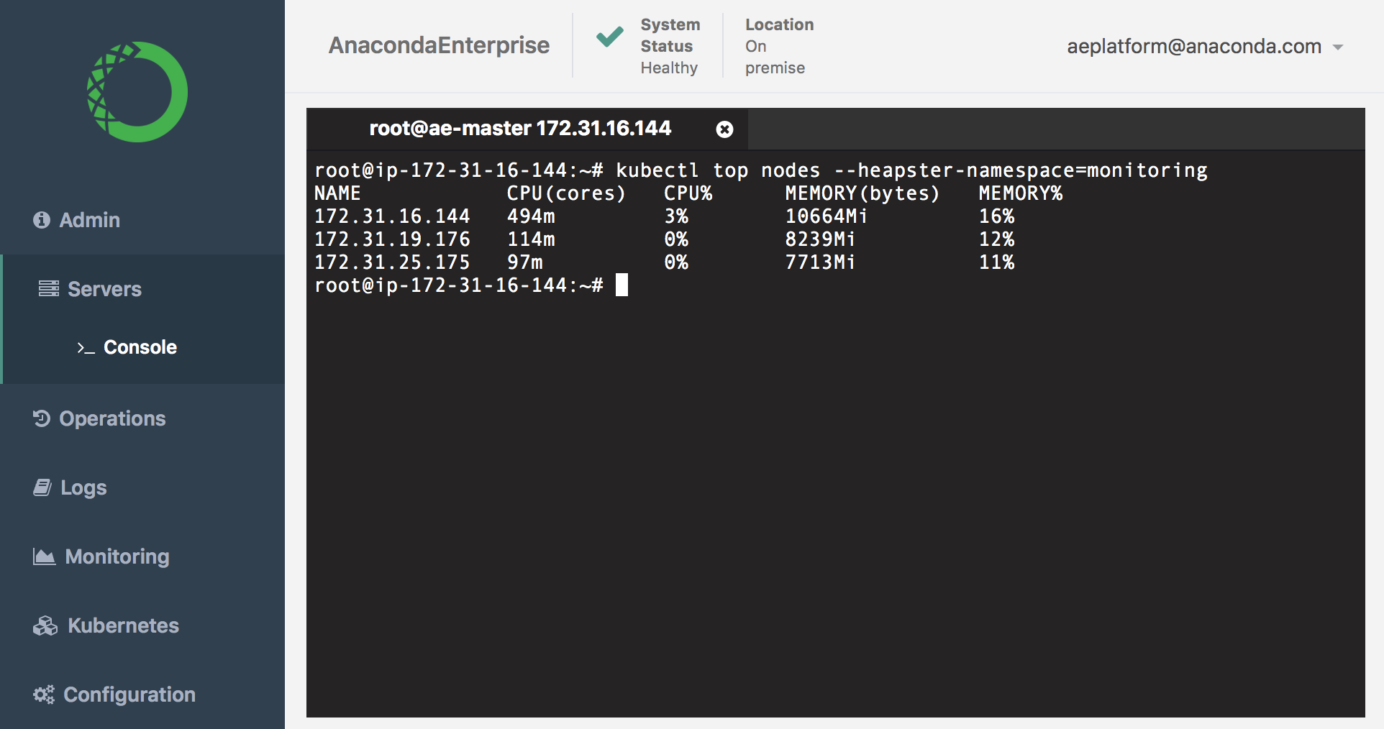Click the Logs book icon
The height and width of the screenshot is (729, 1384).
(x=42, y=487)
